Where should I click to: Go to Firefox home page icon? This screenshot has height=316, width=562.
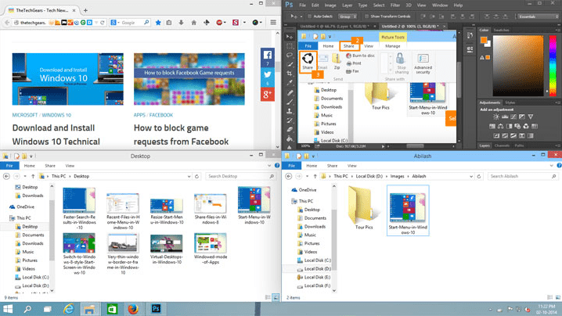[x=194, y=23]
